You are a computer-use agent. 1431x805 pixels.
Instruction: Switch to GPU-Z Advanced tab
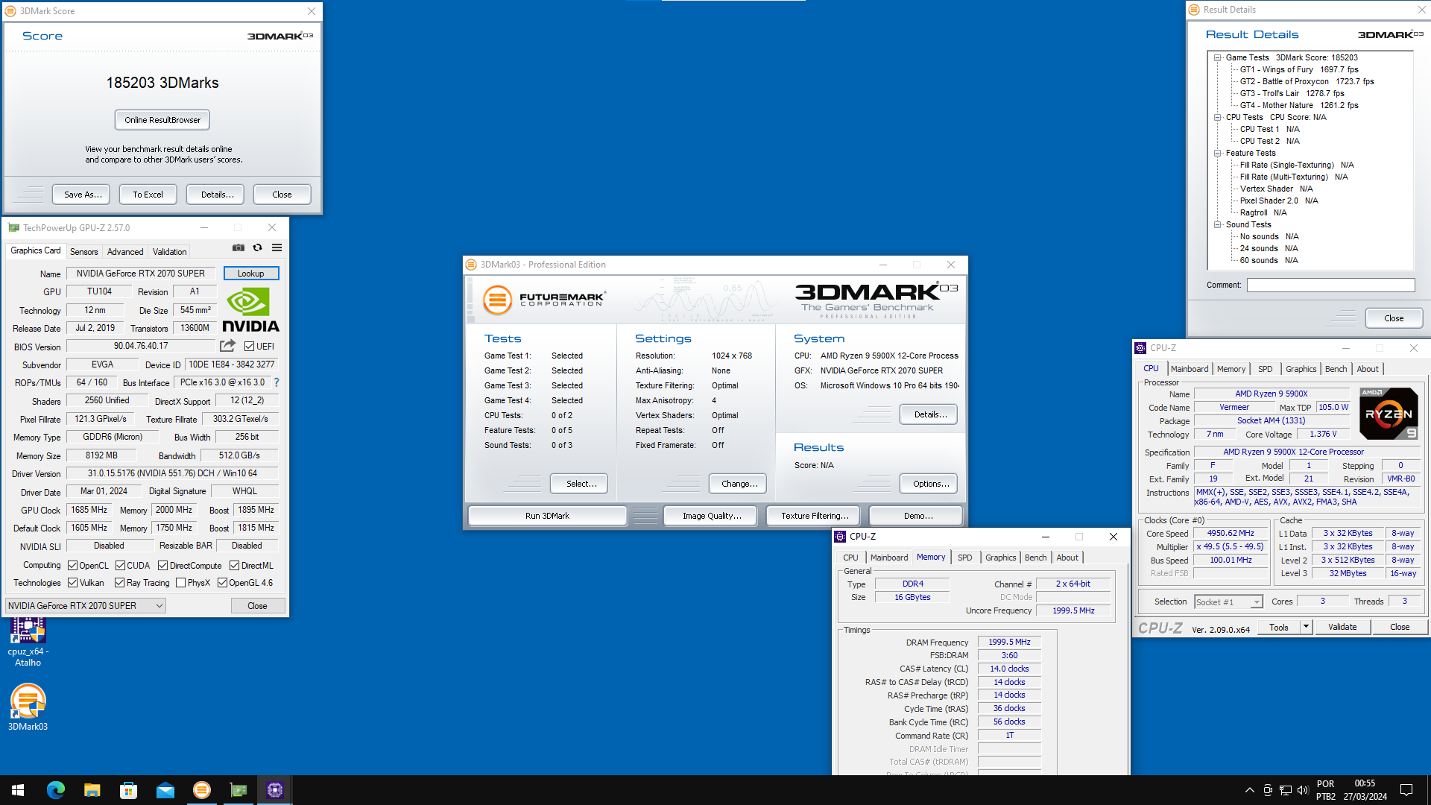pos(125,252)
